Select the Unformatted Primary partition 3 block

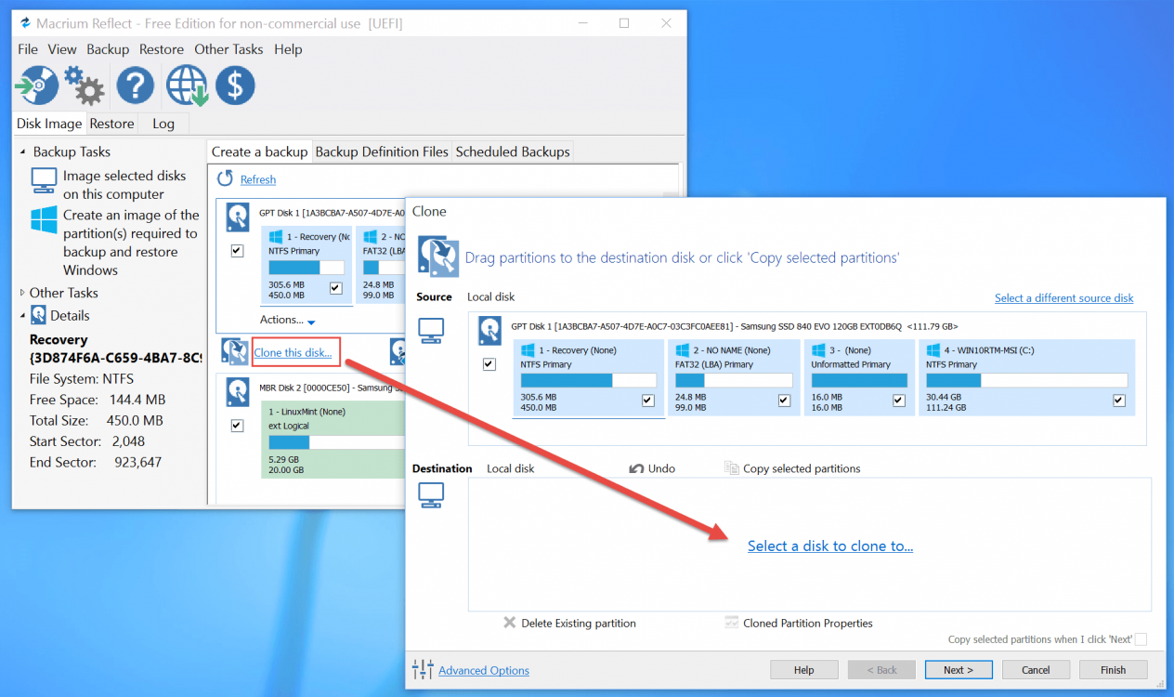click(x=859, y=376)
